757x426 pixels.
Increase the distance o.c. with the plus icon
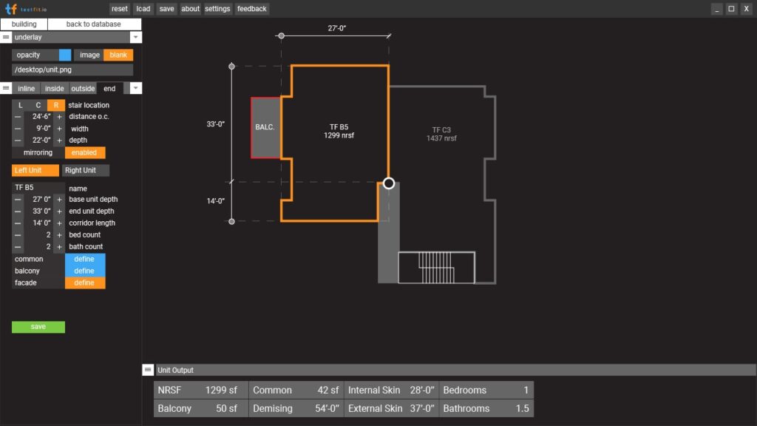click(58, 116)
